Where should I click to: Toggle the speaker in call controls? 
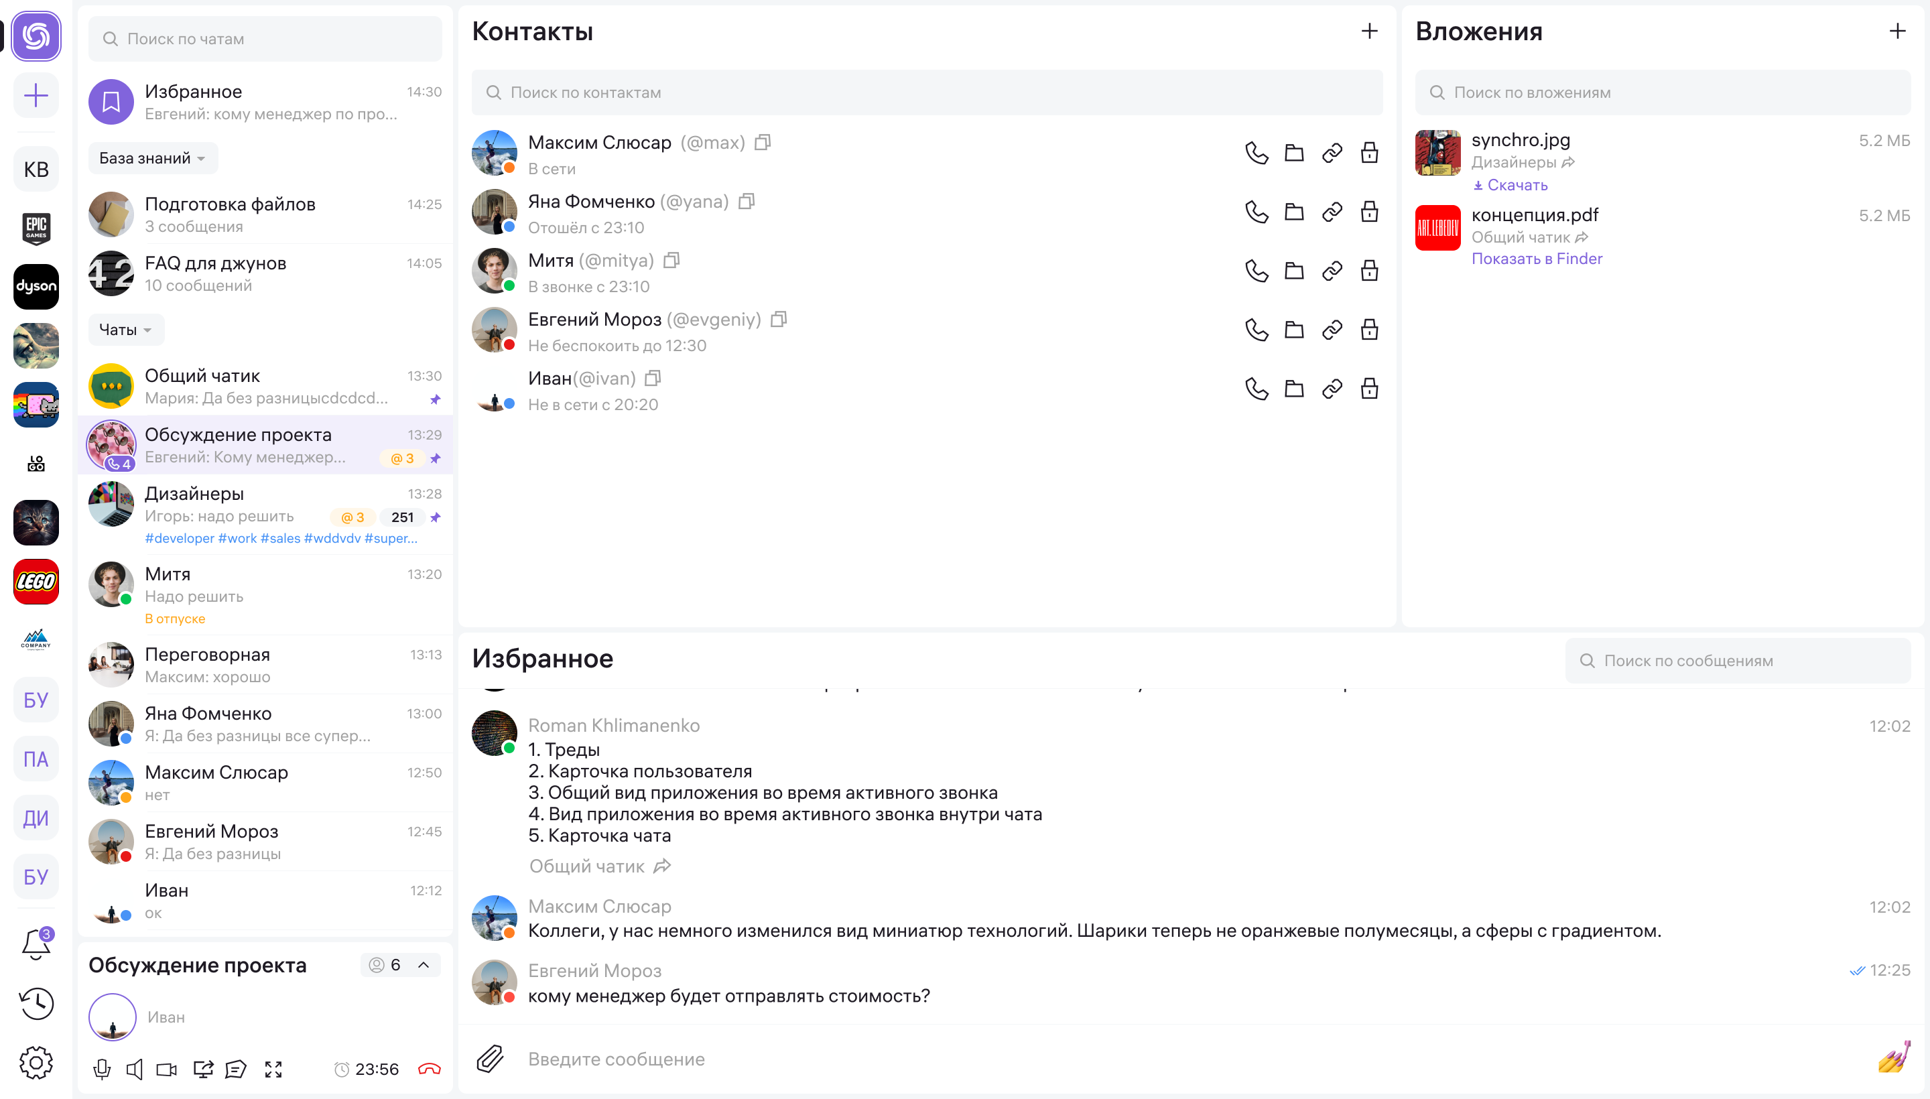(x=134, y=1069)
